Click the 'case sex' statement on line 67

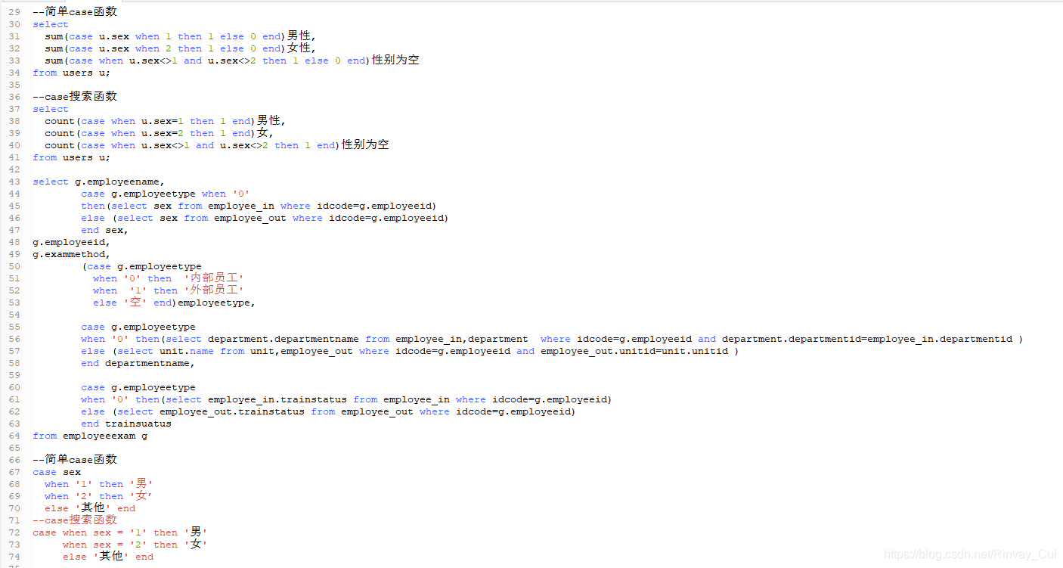click(x=57, y=472)
